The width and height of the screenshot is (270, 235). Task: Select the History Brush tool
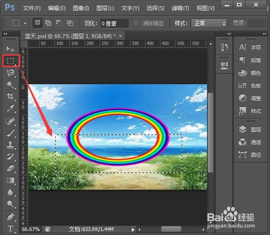coord(10,157)
